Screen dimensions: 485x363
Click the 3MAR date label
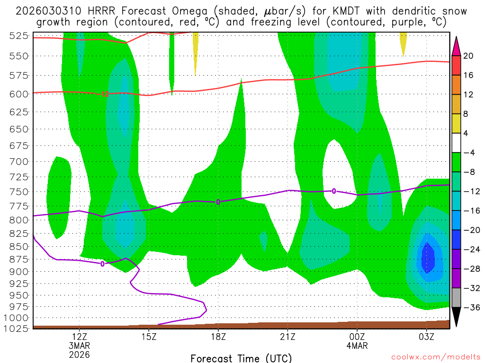tap(80, 346)
